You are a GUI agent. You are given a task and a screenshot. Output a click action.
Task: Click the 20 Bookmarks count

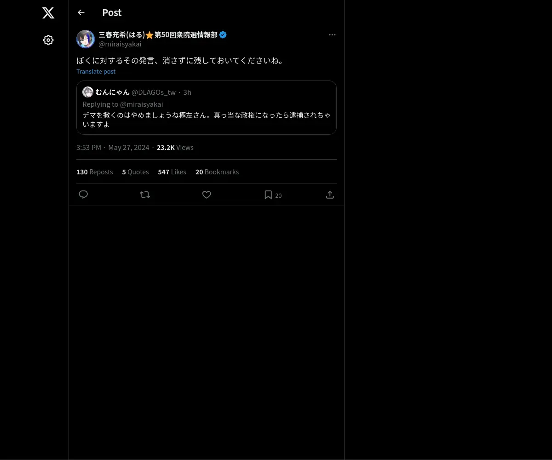[217, 172]
